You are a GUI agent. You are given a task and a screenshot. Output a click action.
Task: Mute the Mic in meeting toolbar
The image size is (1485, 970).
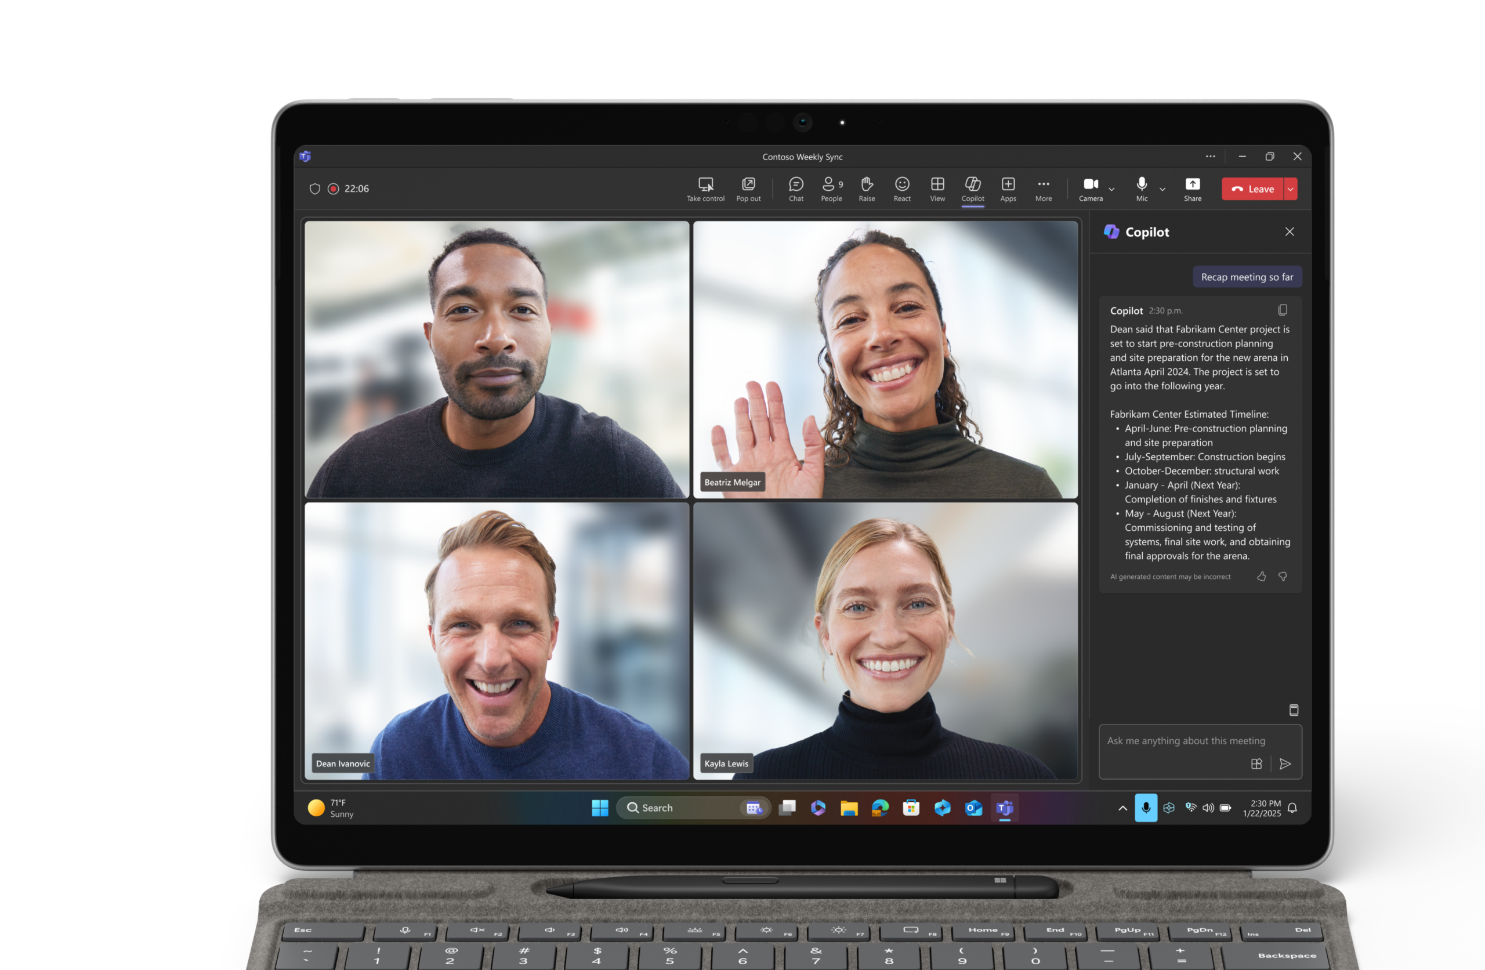(x=1141, y=189)
